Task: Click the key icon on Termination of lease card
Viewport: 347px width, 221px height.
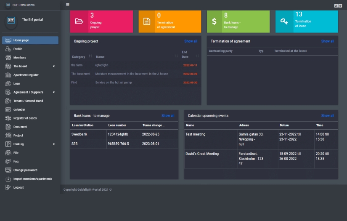Action: click(x=284, y=21)
